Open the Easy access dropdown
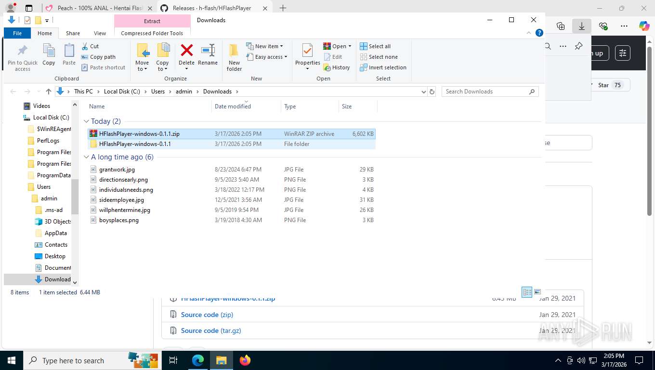 [267, 57]
